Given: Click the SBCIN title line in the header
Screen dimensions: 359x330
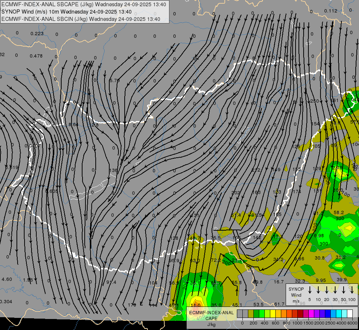Looking at the screenshot, I should tap(81, 19).
